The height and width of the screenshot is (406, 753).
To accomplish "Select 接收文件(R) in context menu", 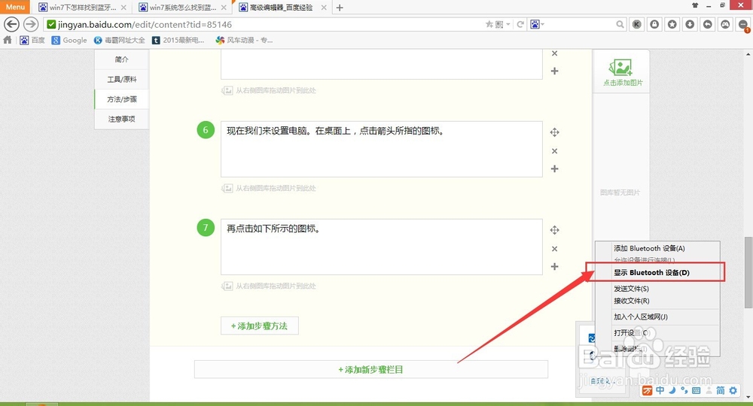I will point(632,301).
